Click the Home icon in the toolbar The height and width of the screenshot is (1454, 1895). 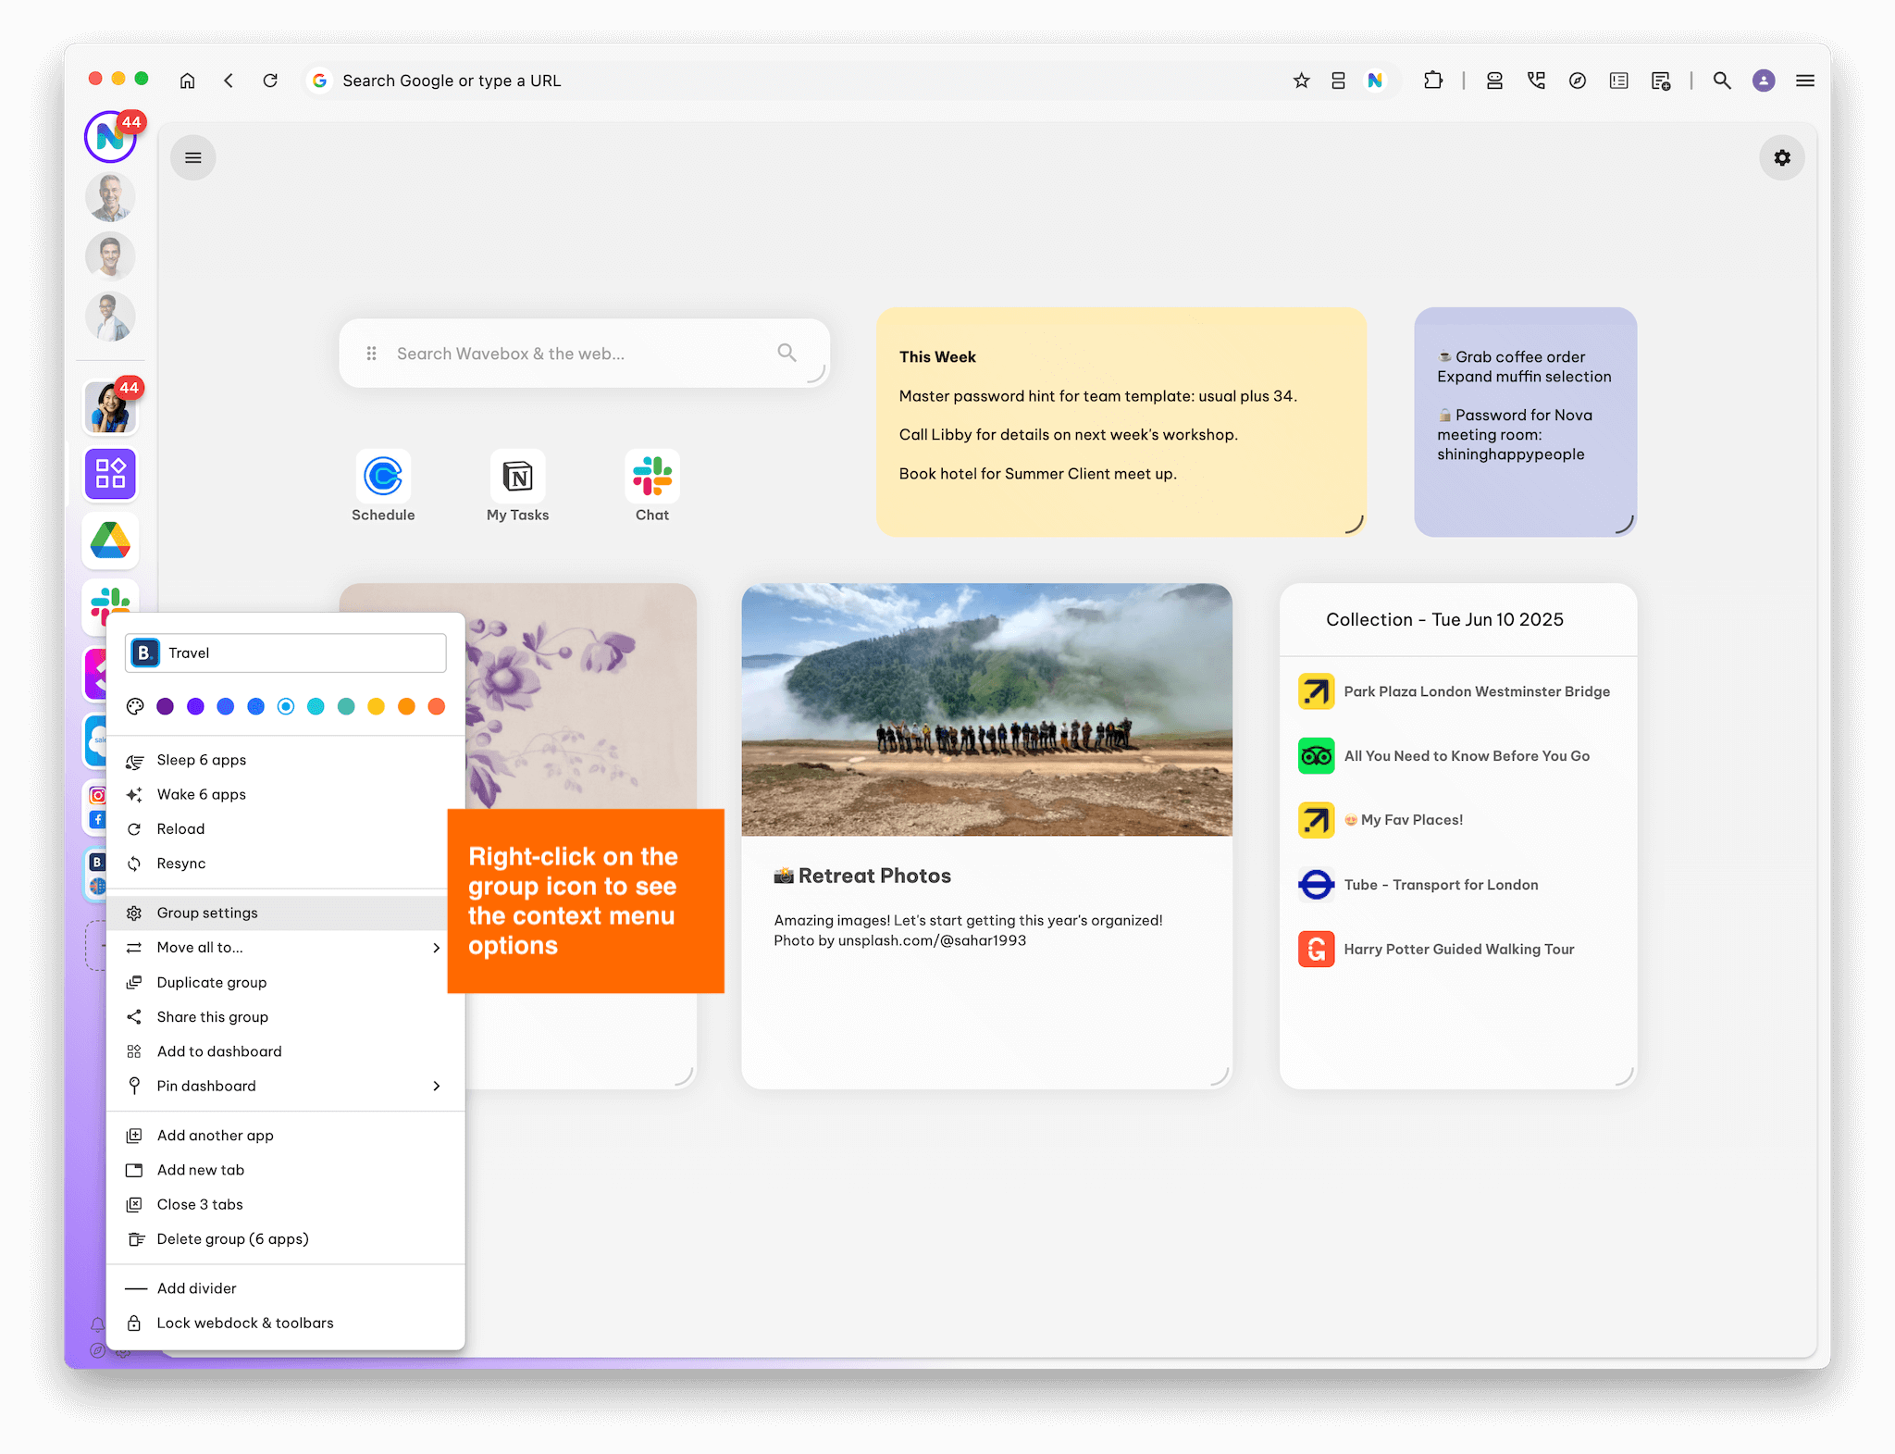point(187,81)
